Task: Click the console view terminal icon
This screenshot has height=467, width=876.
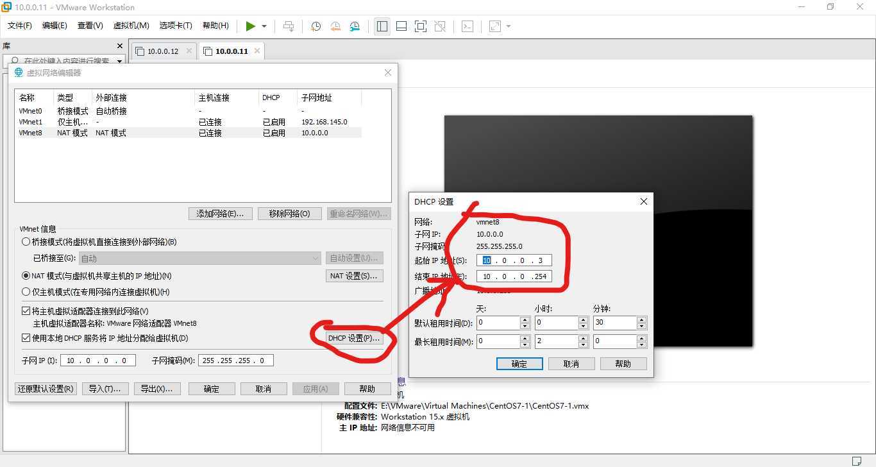Action: pos(468,26)
